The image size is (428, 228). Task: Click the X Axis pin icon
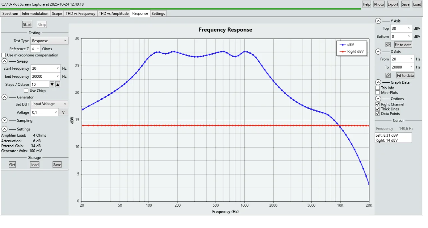coord(388,75)
